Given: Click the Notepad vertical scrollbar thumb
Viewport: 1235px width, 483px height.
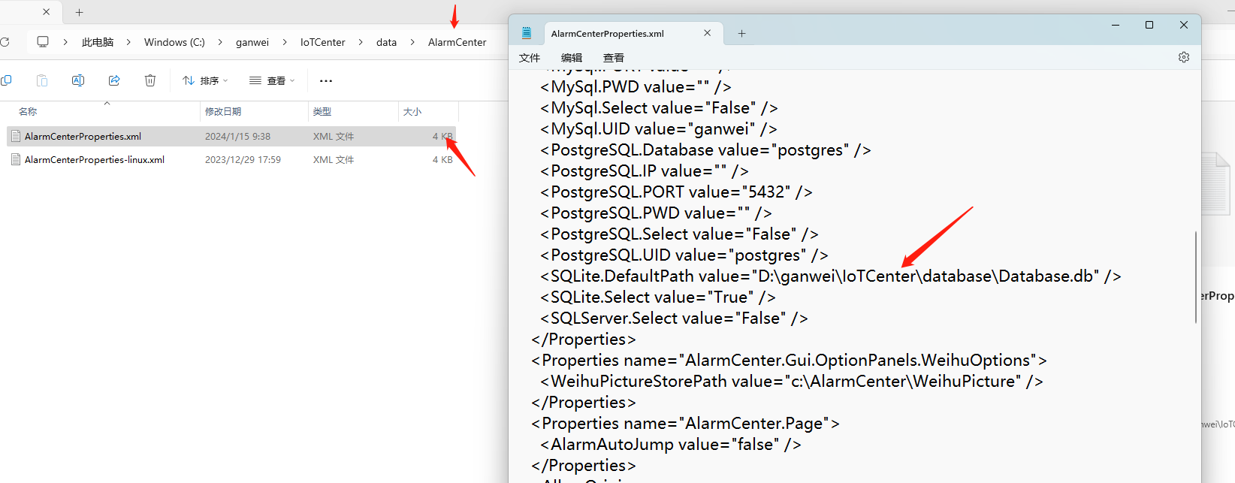Looking at the screenshot, I should click(x=1195, y=277).
